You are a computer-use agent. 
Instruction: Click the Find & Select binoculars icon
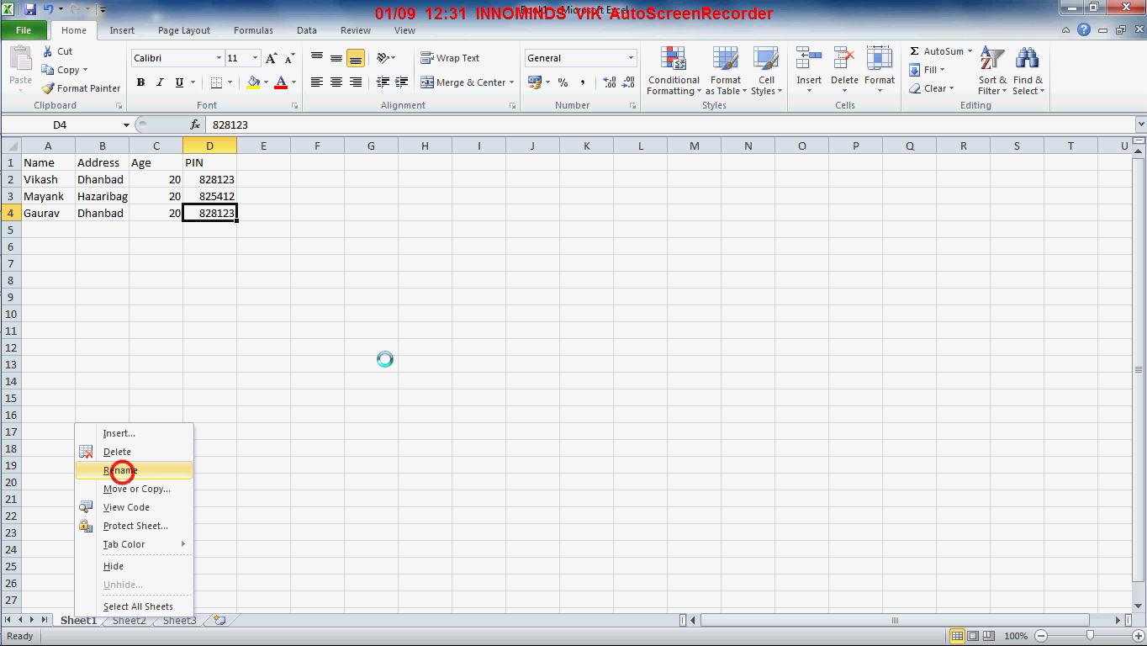tap(1027, 59)
